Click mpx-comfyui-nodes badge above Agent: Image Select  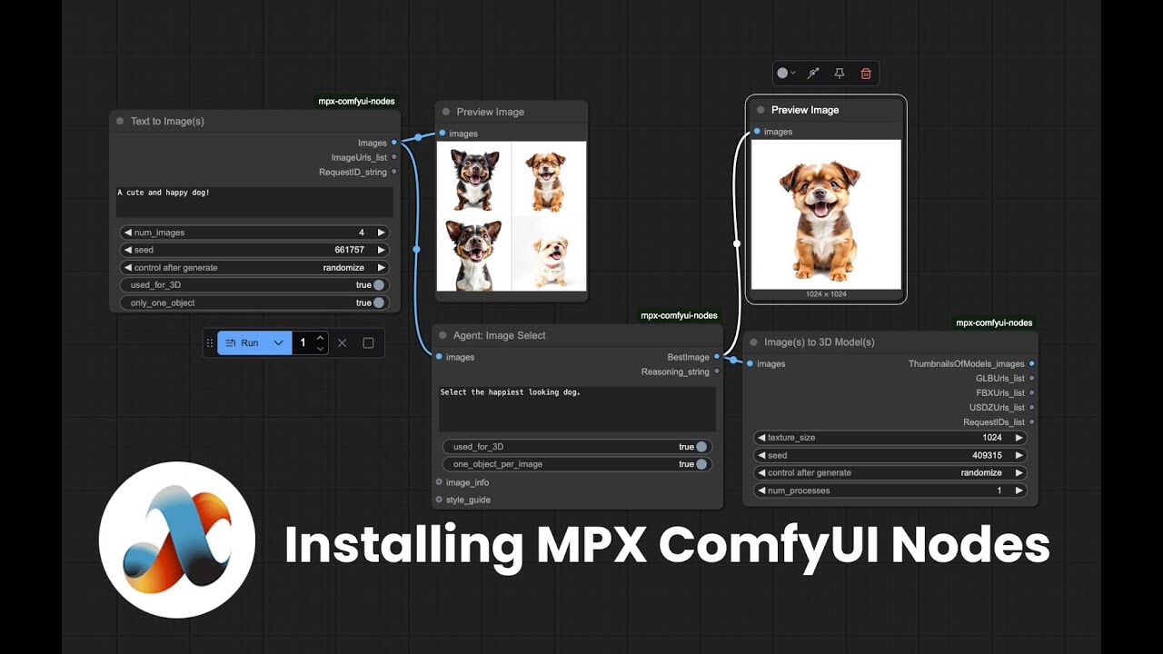[x=679, y=315]
